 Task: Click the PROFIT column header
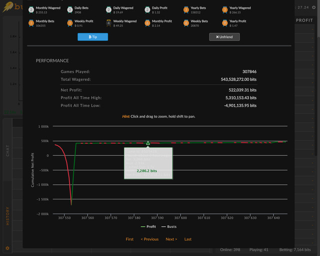[x=304, y=20]
